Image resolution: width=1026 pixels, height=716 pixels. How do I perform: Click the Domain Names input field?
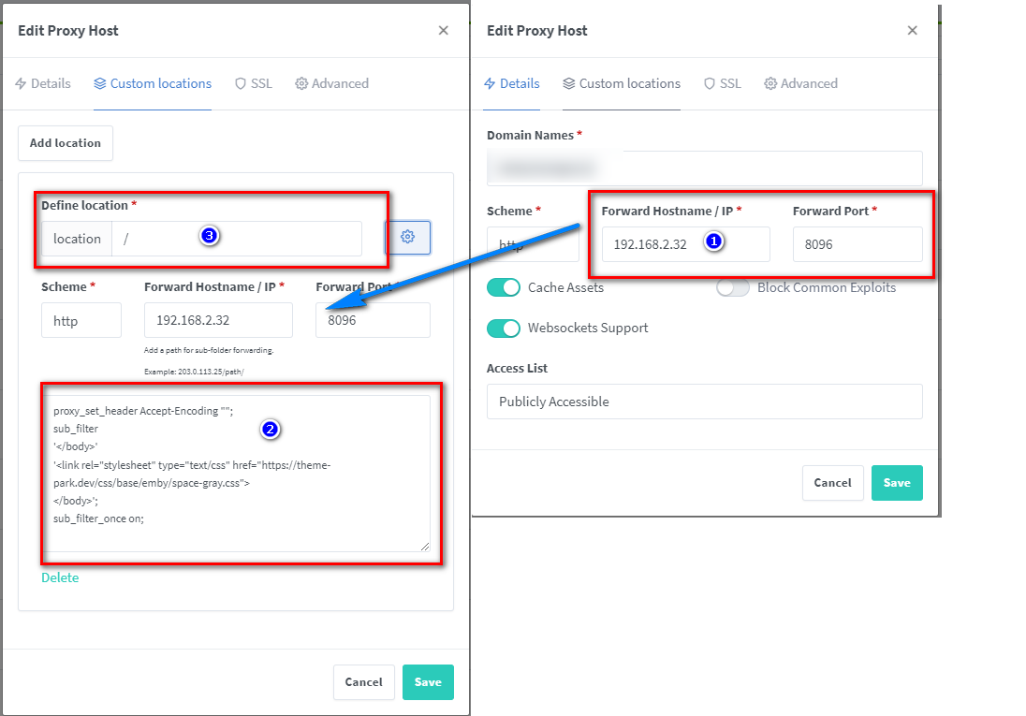coord(704,168)
